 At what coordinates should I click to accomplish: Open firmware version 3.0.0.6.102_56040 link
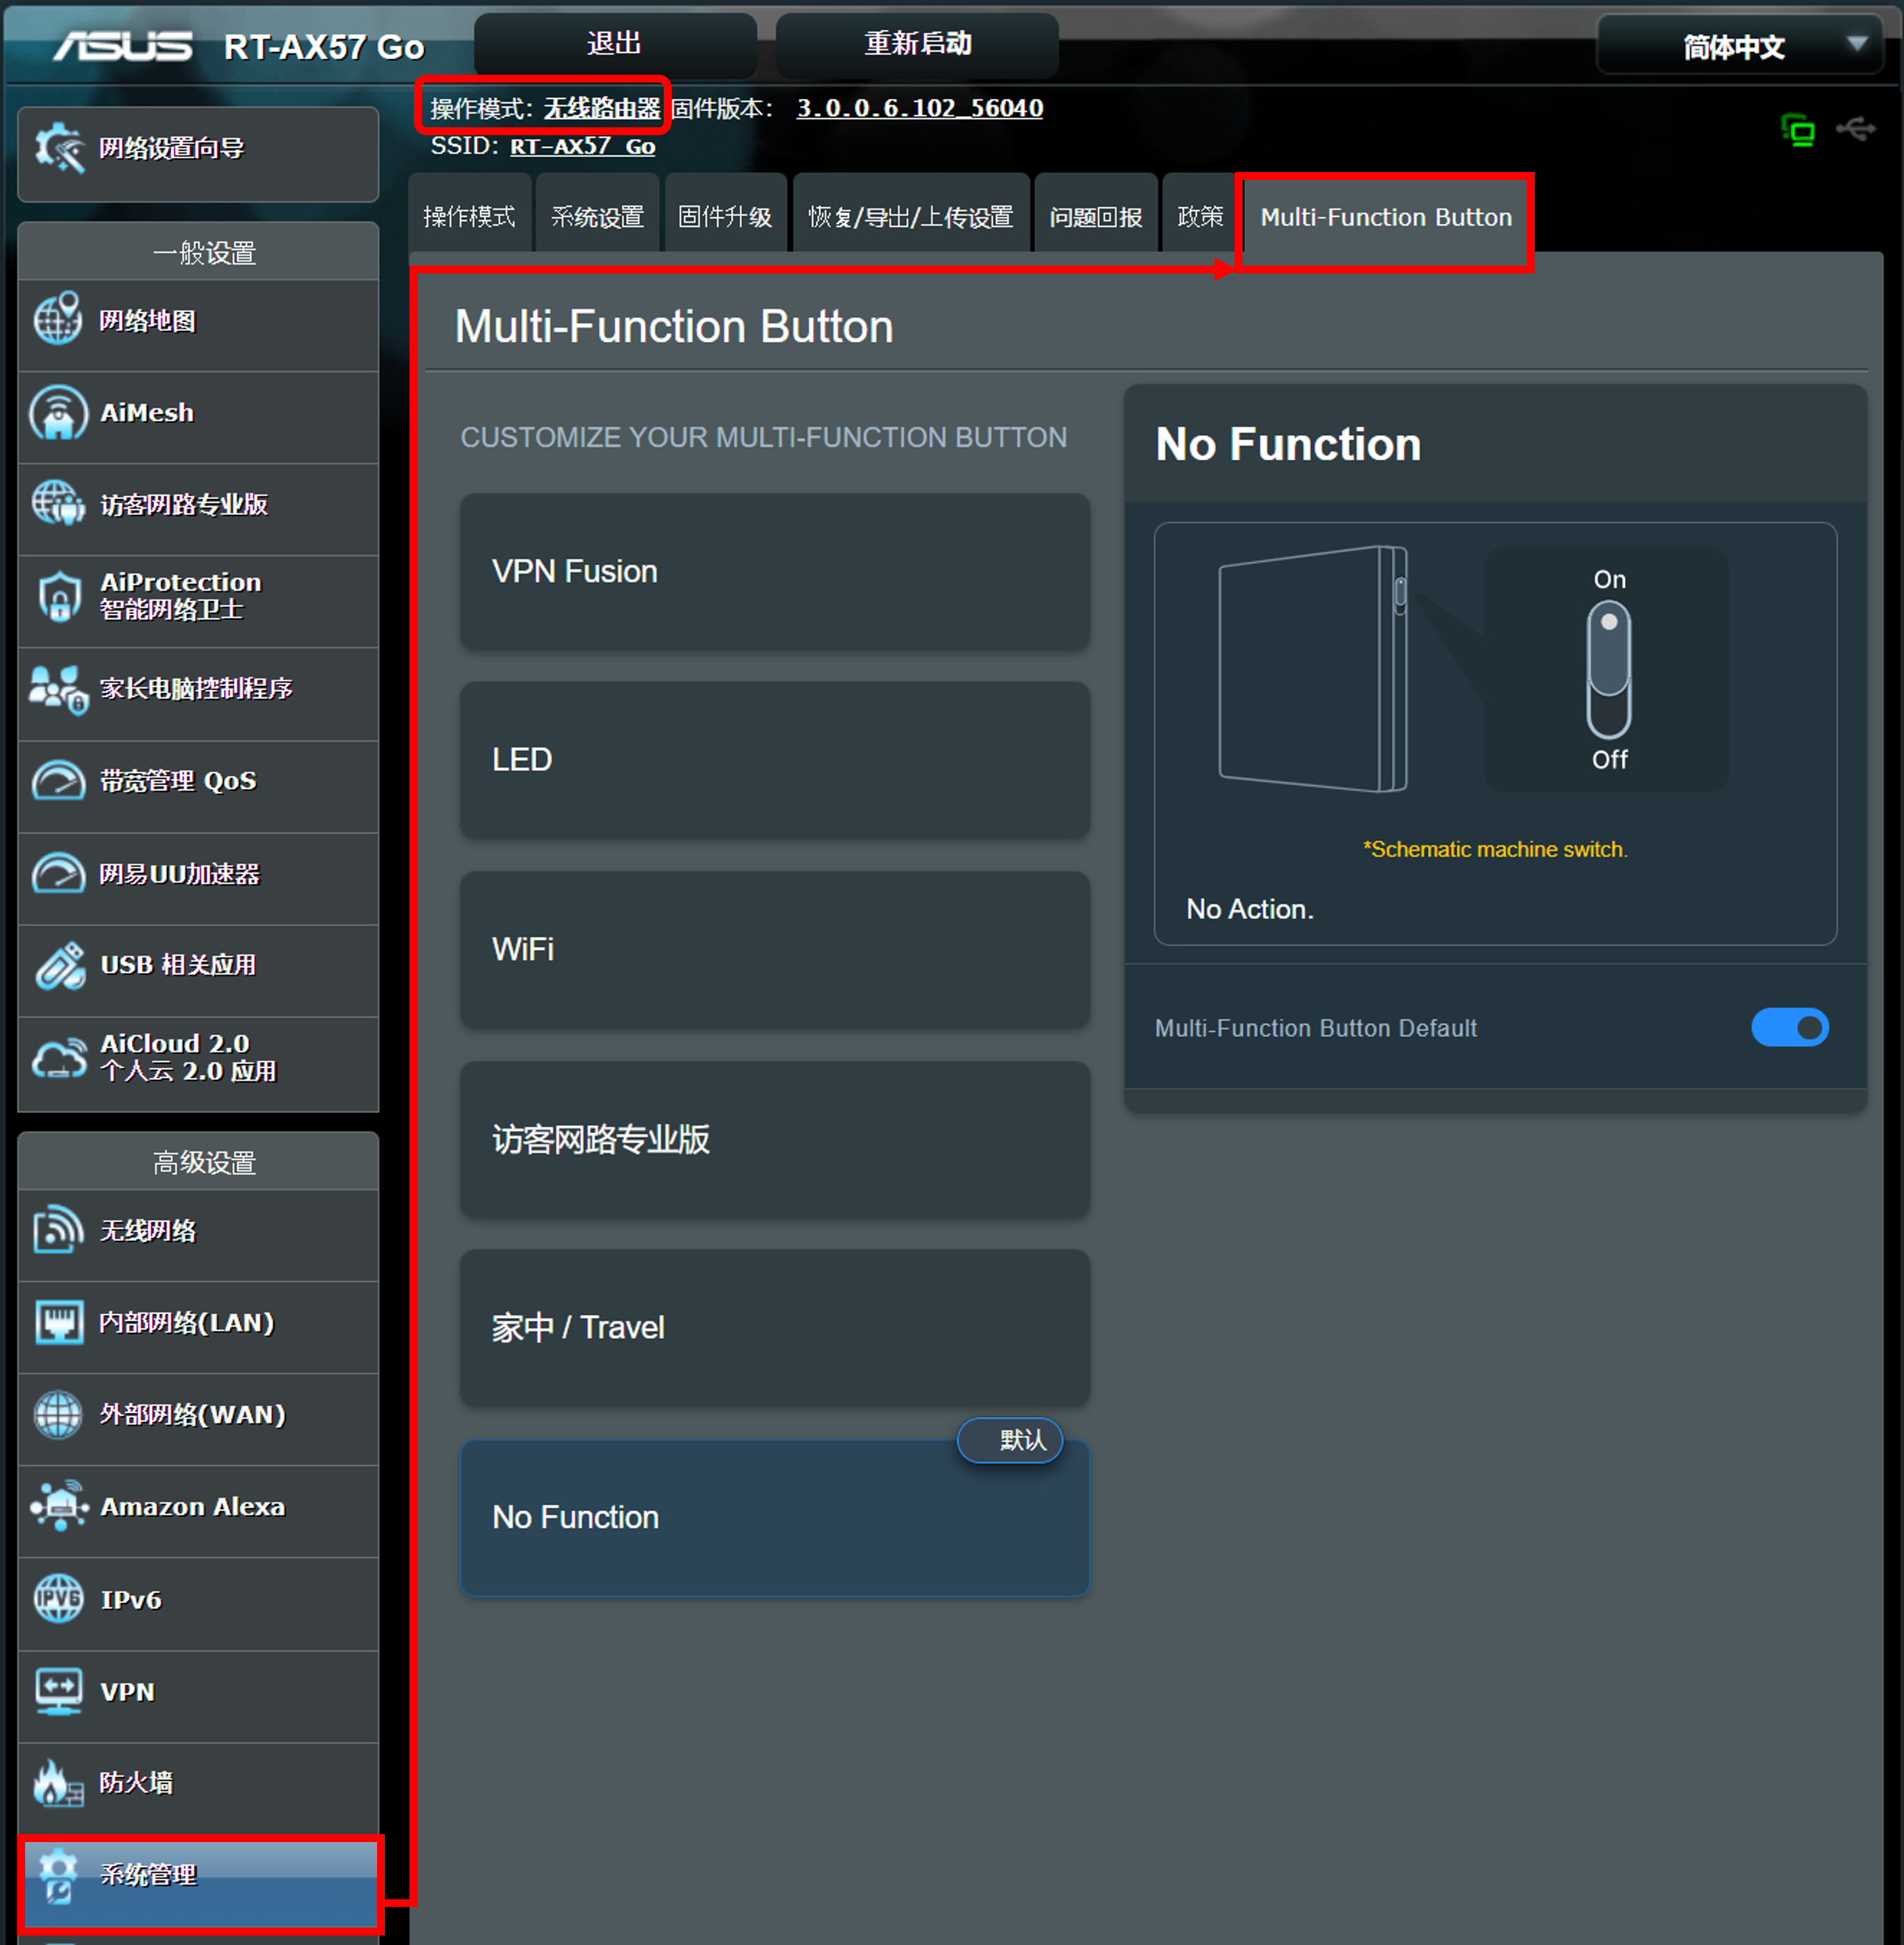click(x=919, y=108)
